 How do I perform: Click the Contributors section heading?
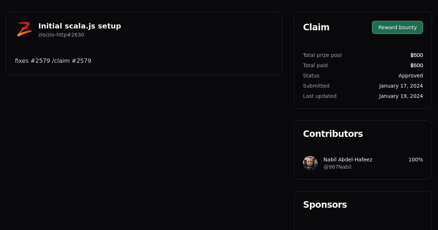pyautogui.click(x=333, y=134)
